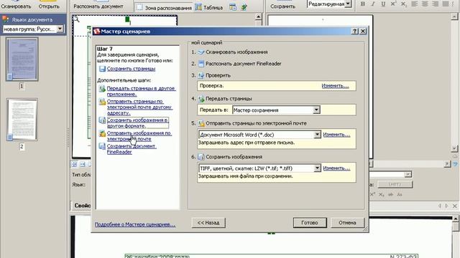
Task: Click the Готово button
Action: [310, 223]
